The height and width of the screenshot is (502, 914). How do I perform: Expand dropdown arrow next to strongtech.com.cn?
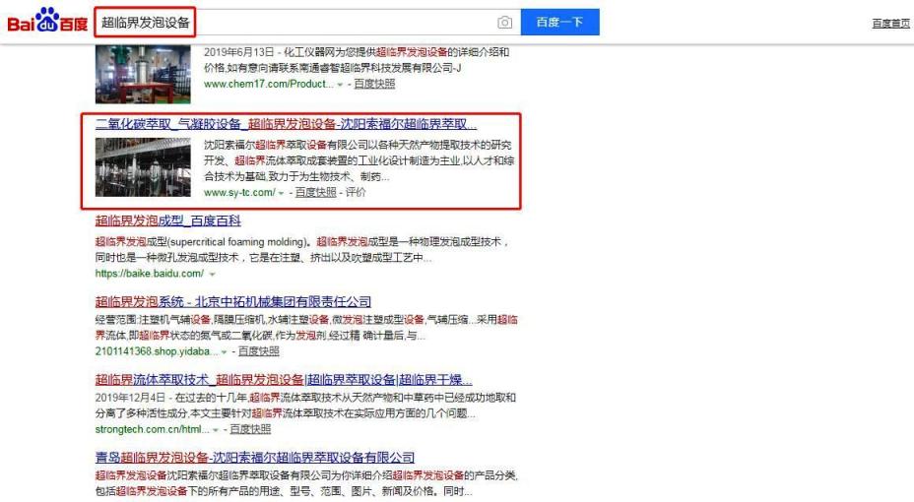point(216,430)
